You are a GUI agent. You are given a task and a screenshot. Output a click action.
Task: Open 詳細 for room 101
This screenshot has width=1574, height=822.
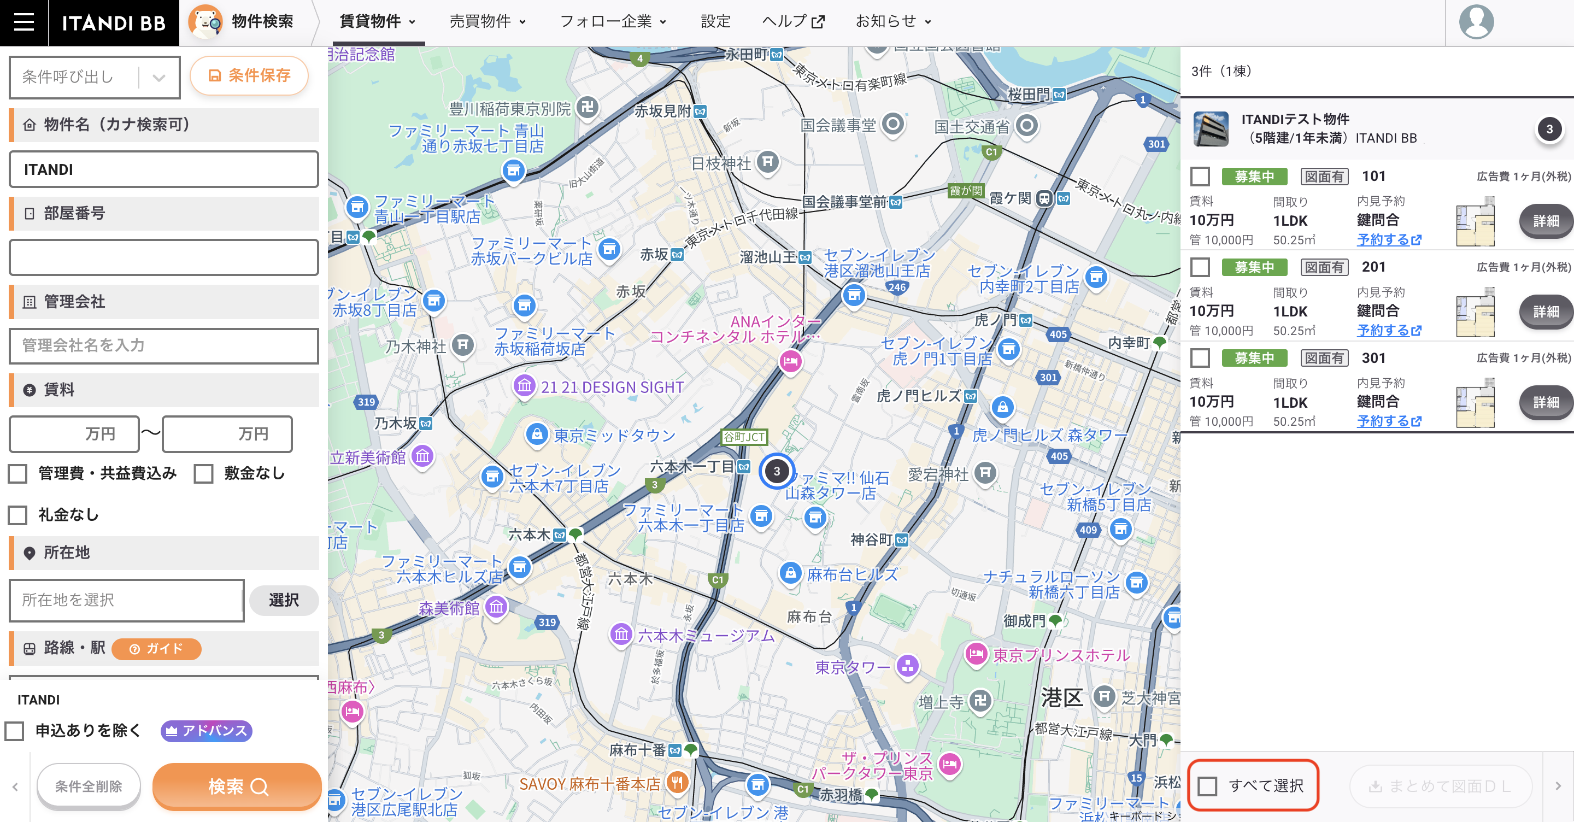pyautogui.click(x=1546, y=221)
